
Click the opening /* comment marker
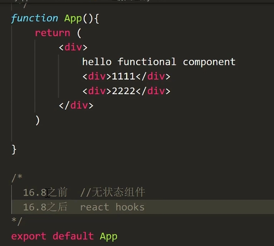click(17, 178)
